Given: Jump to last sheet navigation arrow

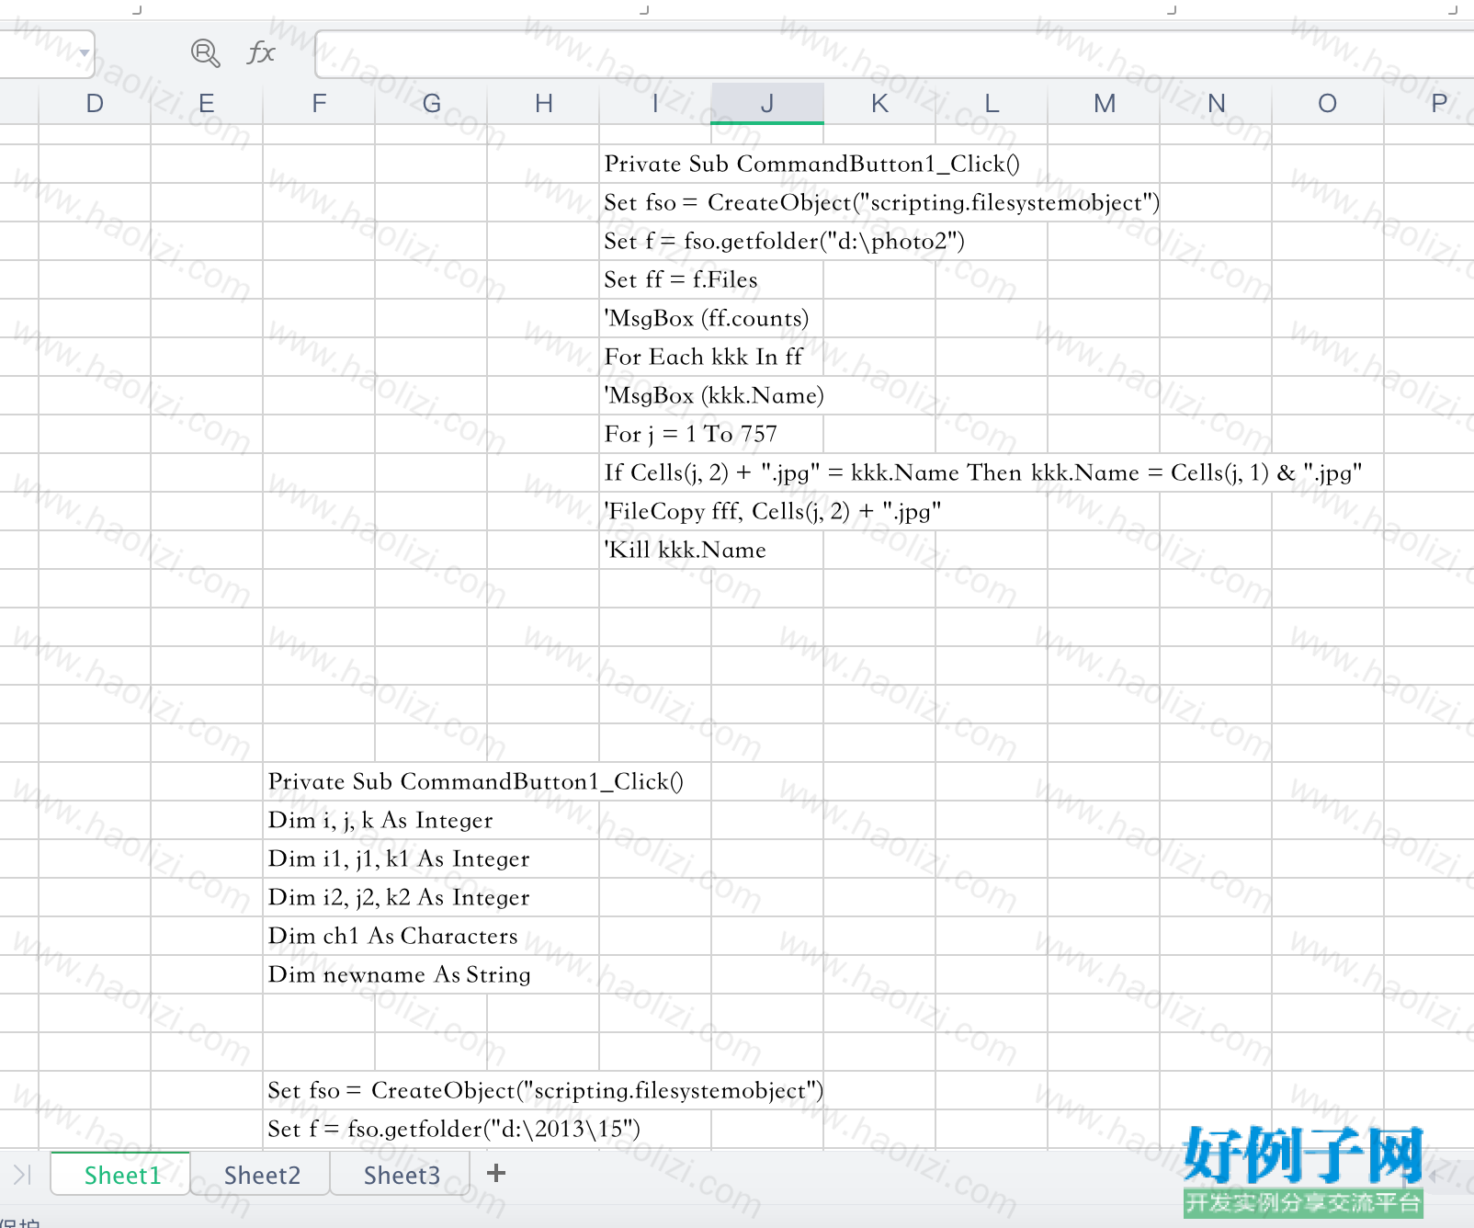Looking at the screenshot, I should pos(23,1174).
